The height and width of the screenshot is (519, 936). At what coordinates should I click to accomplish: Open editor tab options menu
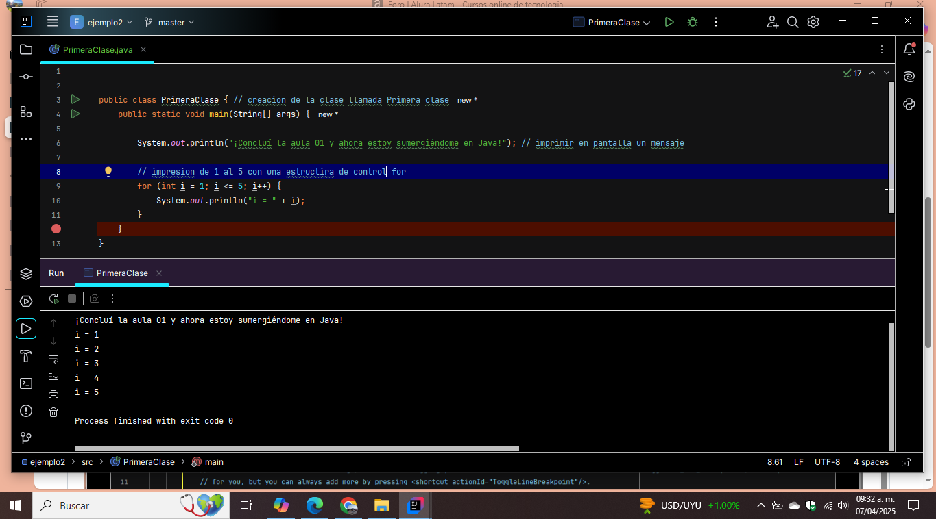882,49
